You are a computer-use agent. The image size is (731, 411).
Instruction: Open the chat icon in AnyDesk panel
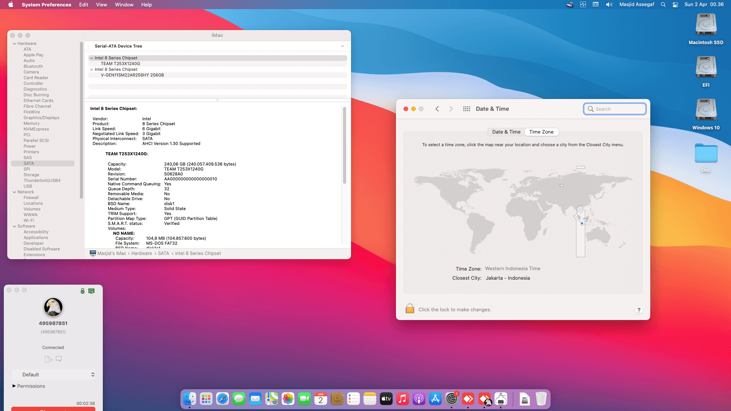coord(59,359)
